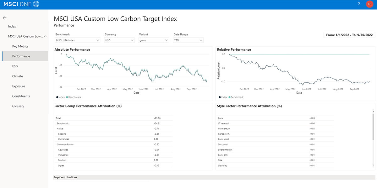Select the Total row label
Image resolution: width=377 pixels, height=188 pixels.
tap(58, 118)
